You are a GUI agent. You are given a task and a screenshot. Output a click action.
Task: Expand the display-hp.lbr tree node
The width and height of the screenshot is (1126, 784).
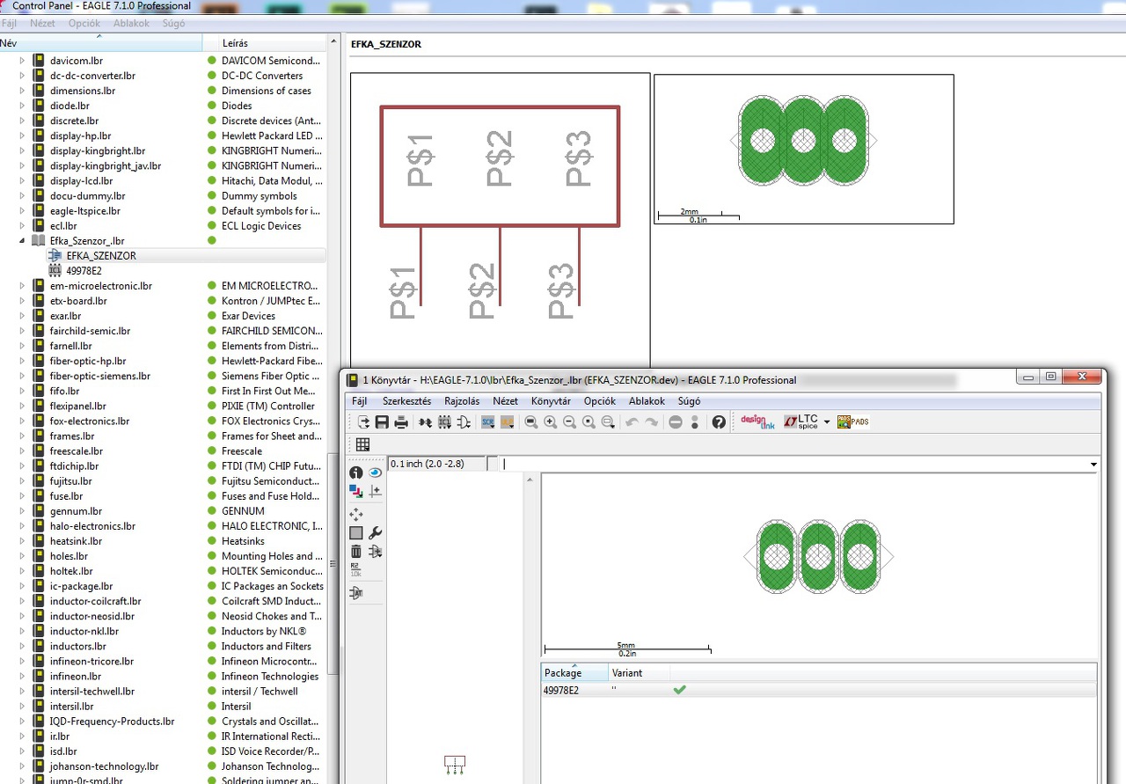tap(22, 136)
